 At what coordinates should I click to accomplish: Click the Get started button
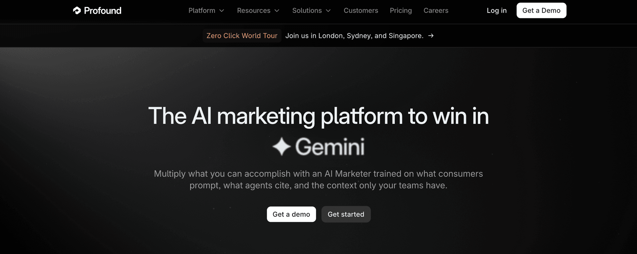click(346, 214)
